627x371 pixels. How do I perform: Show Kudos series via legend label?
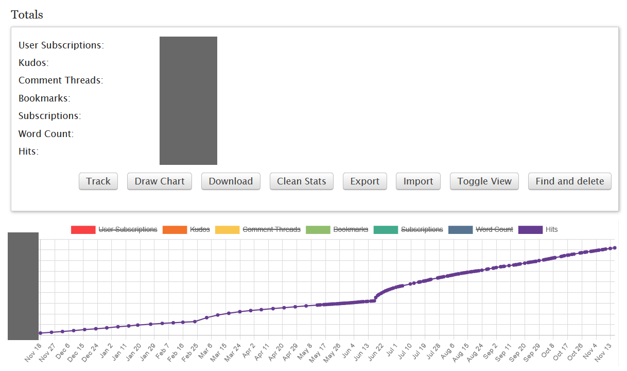(x=200, y=229)
